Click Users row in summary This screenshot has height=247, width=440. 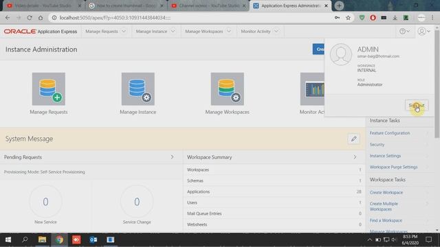274,202
